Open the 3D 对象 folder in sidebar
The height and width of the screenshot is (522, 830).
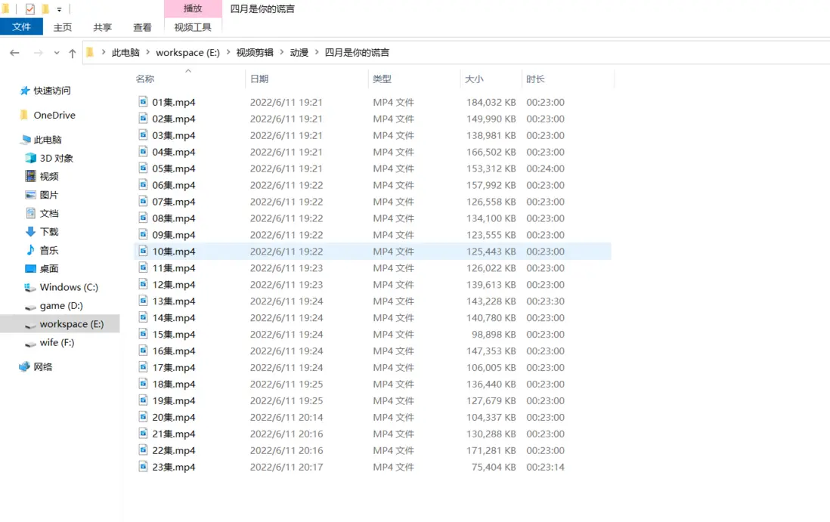pos(57,158)
